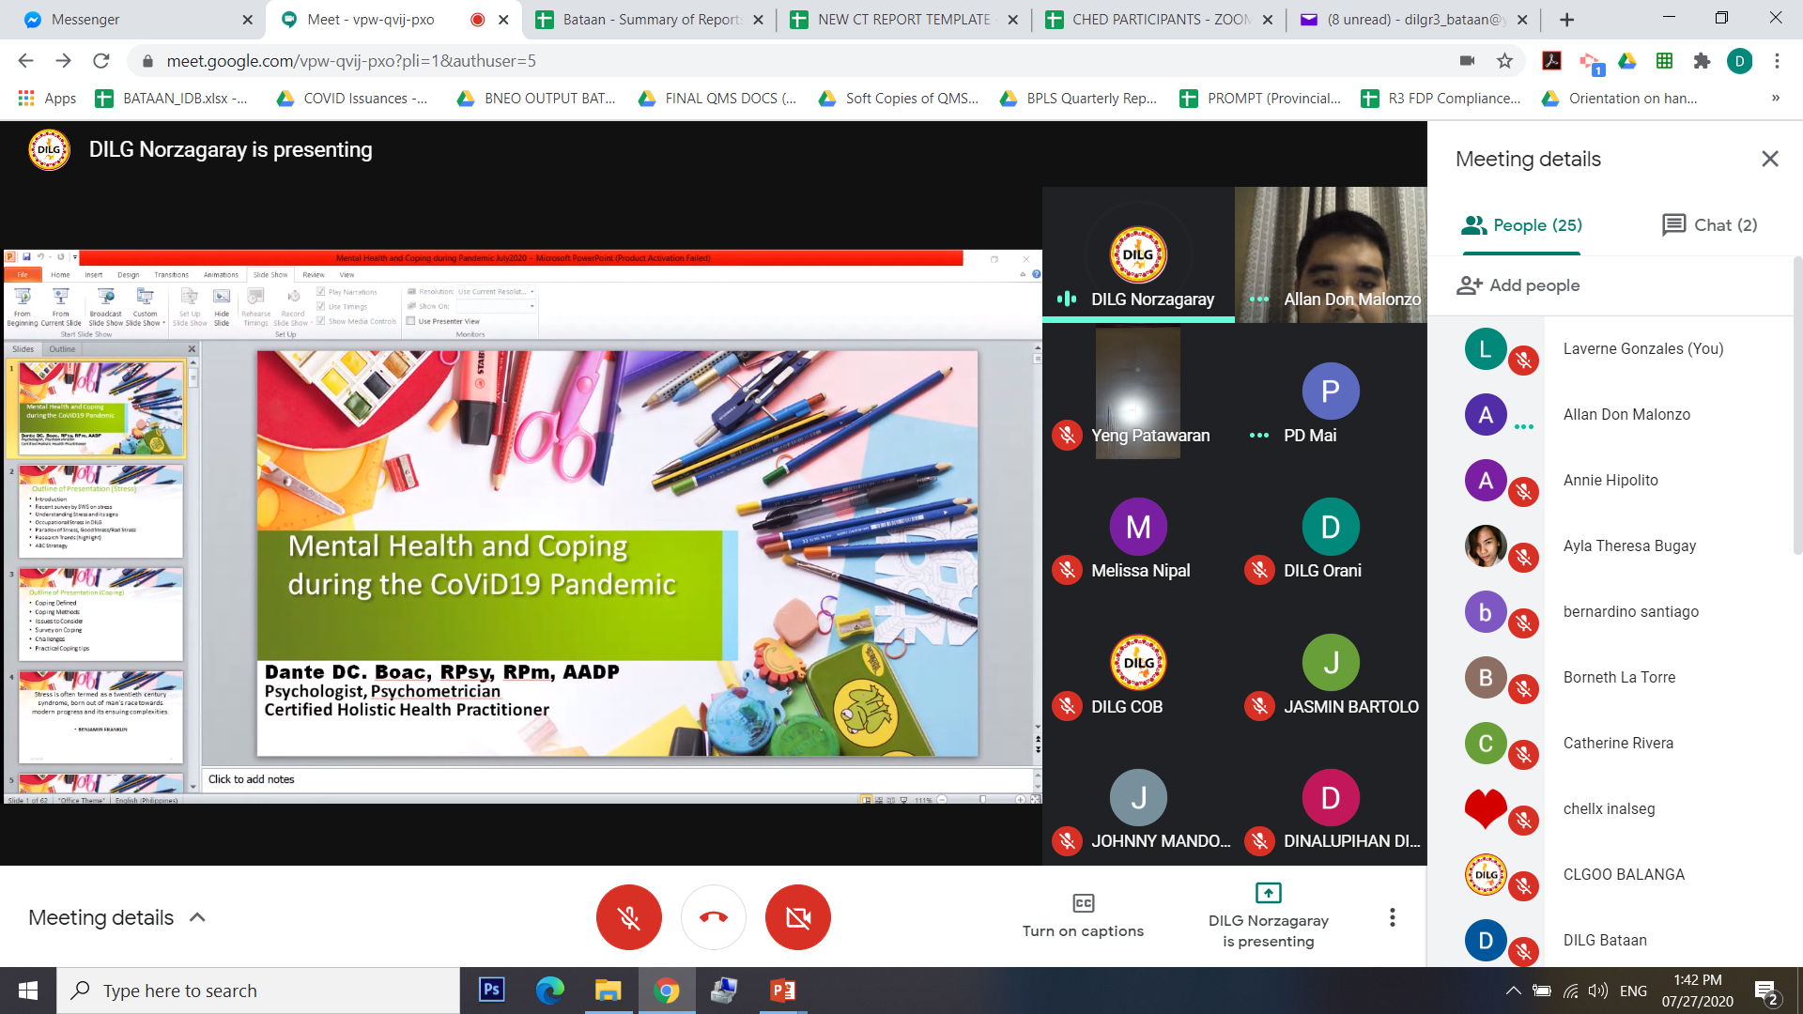Click the JASMIN BARTOLO participant avatar
Image resolution: width=1803 pixels, height=1014 pixels.
point(1330,663)
